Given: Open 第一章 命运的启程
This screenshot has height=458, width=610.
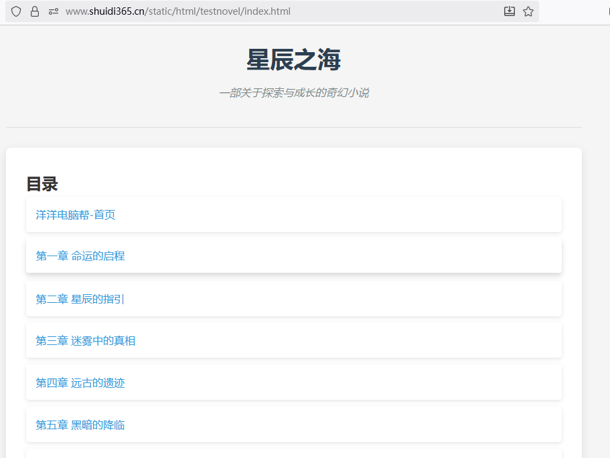Looking at the screenshot, I should click(80, 256).
